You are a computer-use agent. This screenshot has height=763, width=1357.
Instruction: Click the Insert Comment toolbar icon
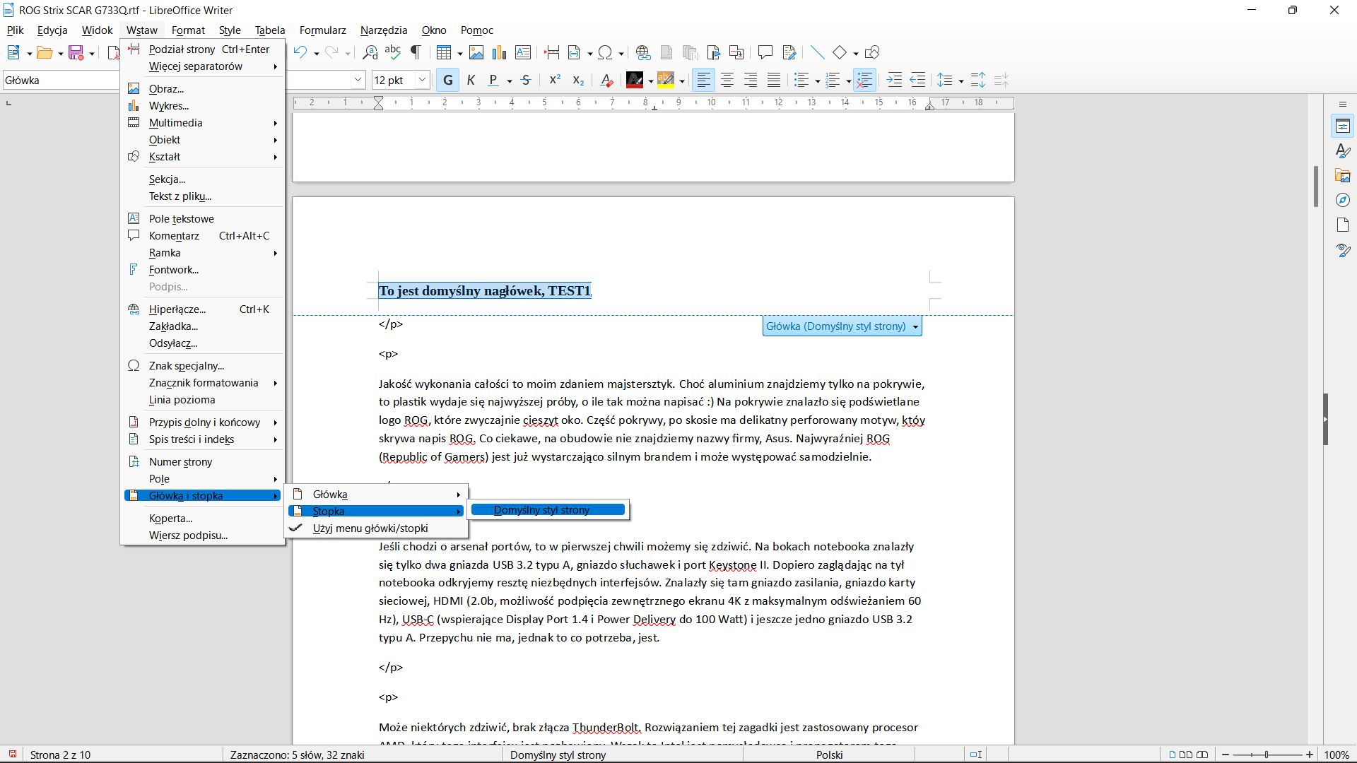pyautogui.click(x=765, y=52)
